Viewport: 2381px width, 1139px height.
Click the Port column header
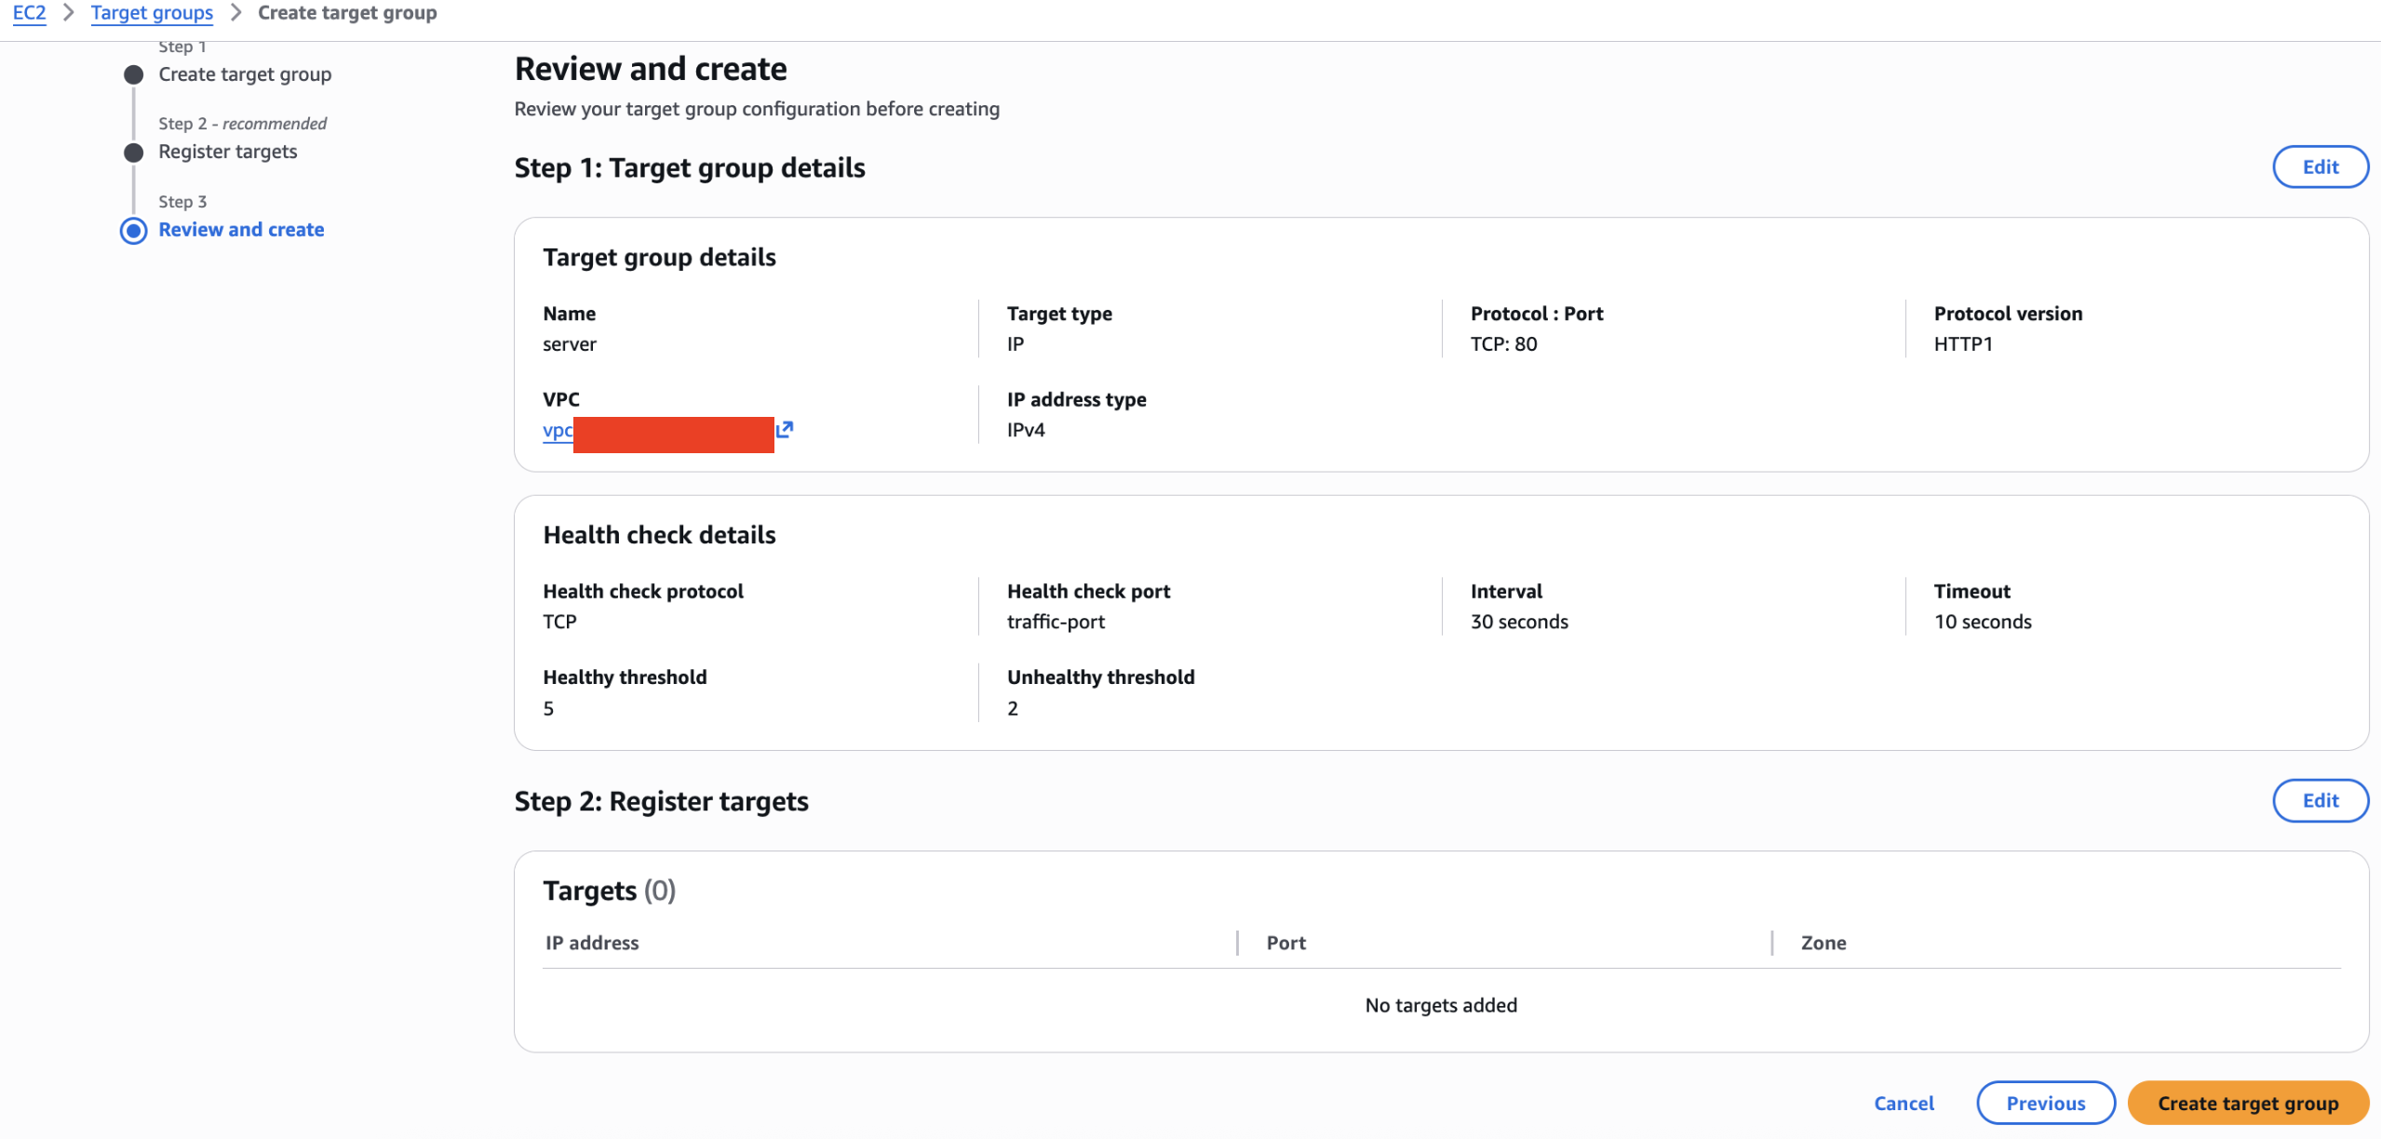click(1285, 944)
